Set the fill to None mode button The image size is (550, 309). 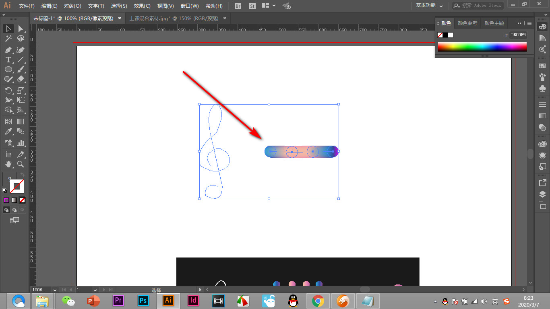(23, 200)
